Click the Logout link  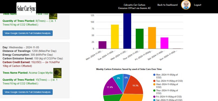[x=197, y=5]
